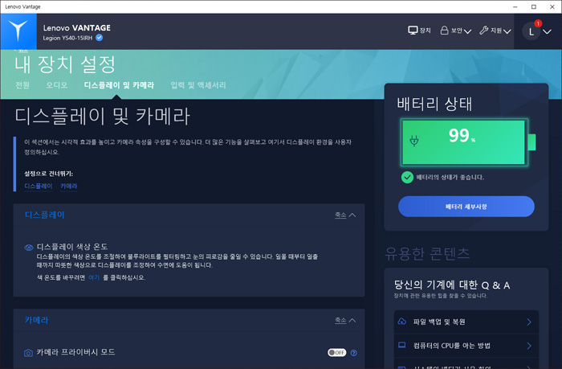Switch to the 오디오 tab
The width and height of the screenshot is (562, 369).
click(57, 85)
